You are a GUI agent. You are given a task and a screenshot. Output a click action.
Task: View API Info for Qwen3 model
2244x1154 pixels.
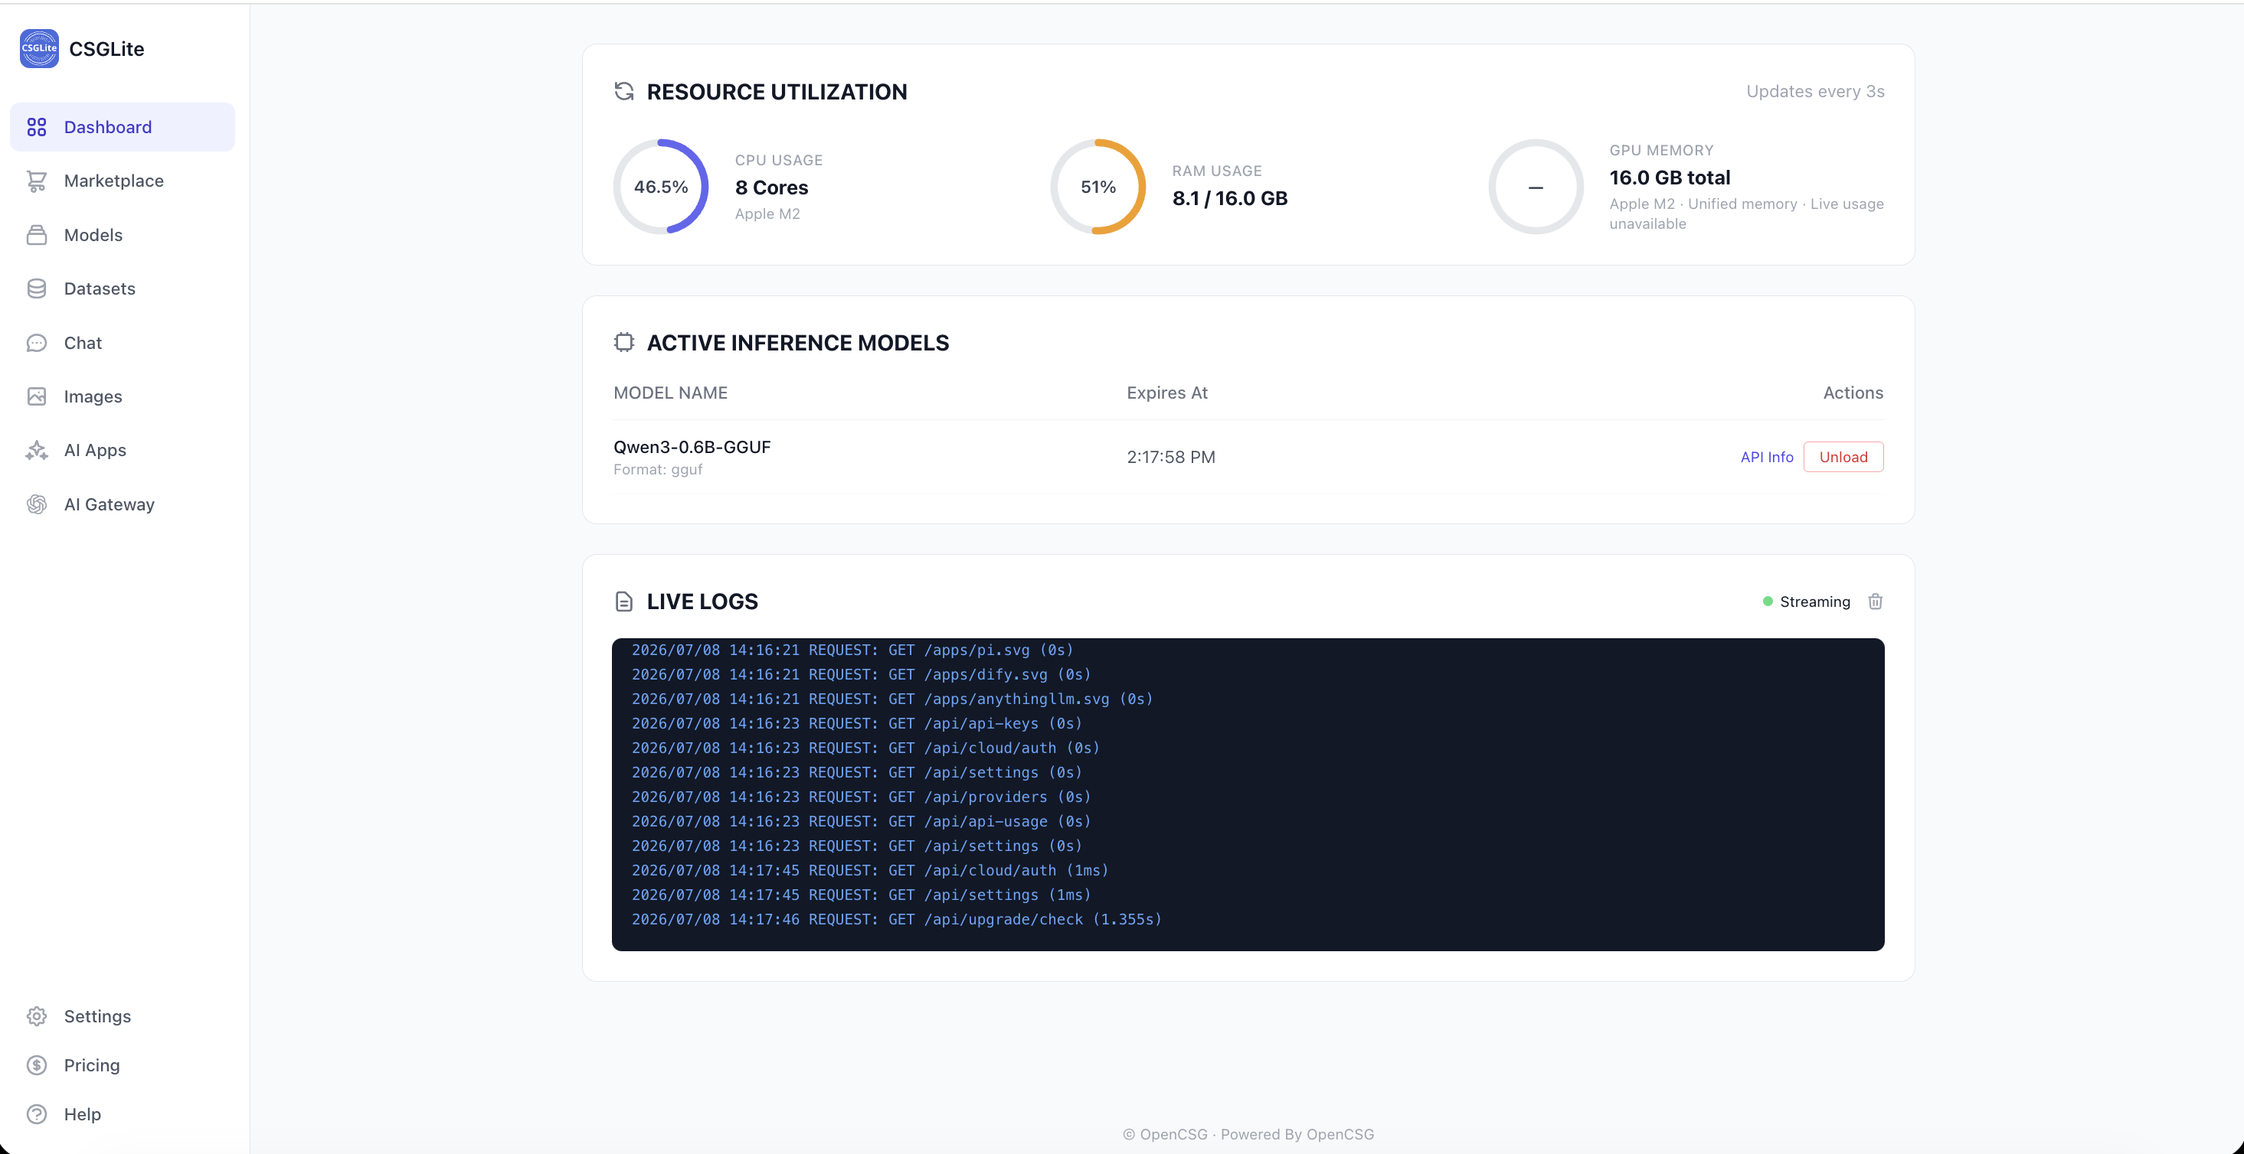tap(1767, 457)
